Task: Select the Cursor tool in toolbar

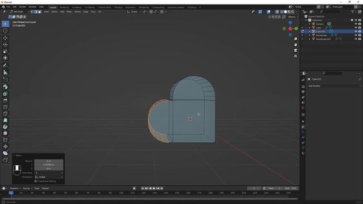Action: [5, 31]
